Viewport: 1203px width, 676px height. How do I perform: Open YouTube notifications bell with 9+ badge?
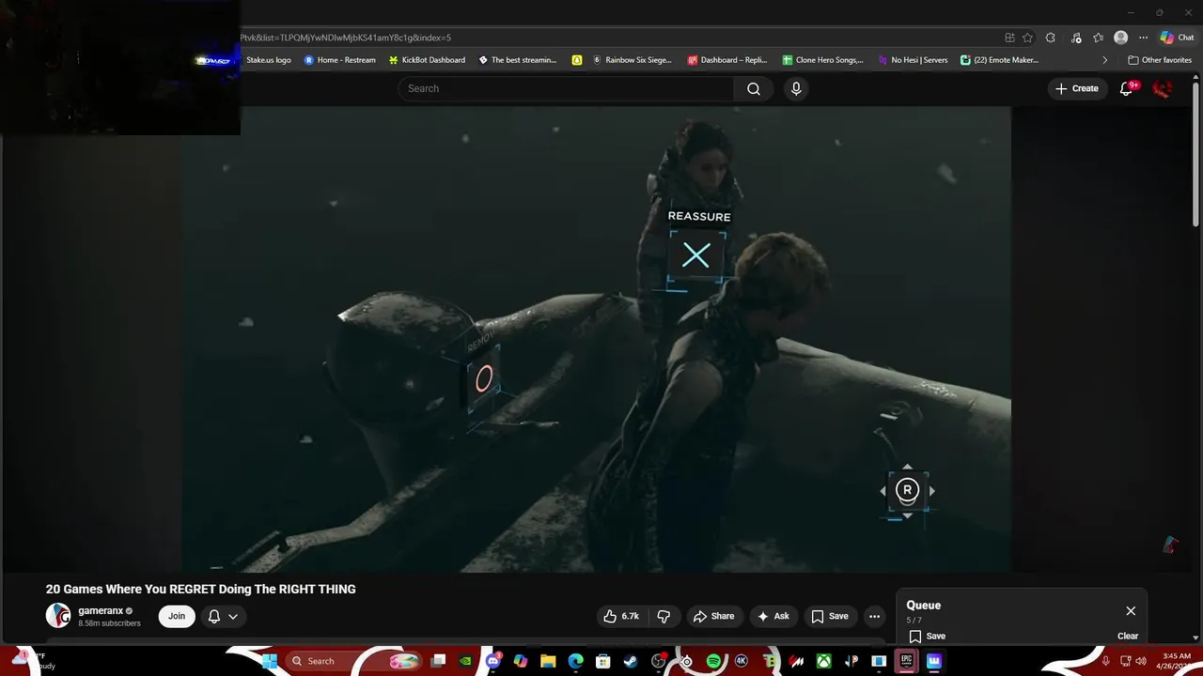point(1127,88)
